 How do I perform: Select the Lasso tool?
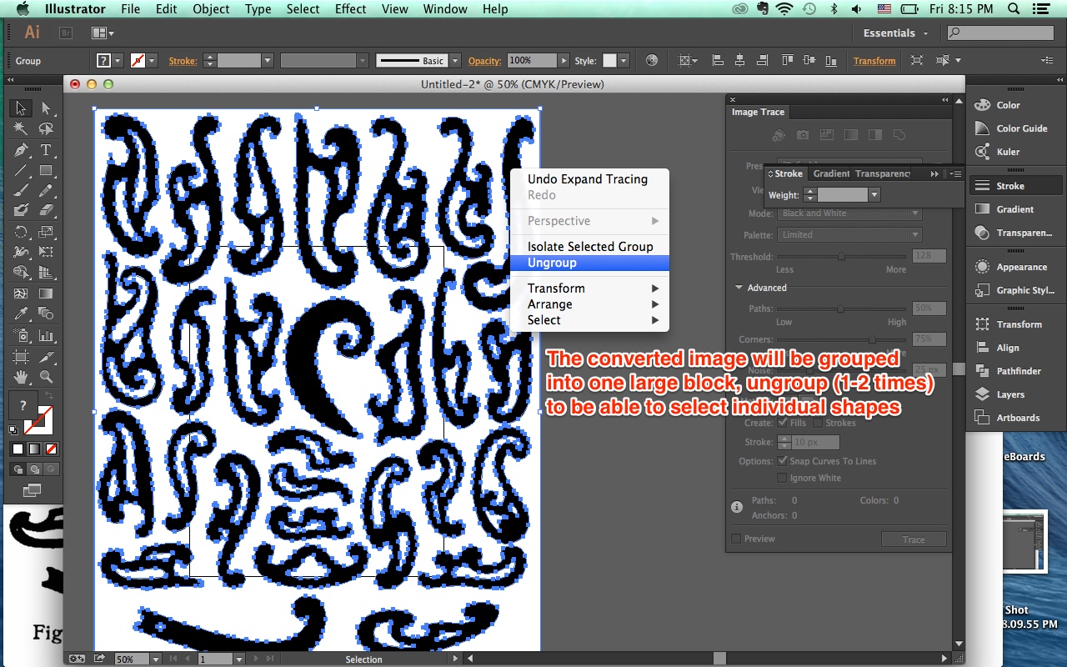click(x=46, y=129)
